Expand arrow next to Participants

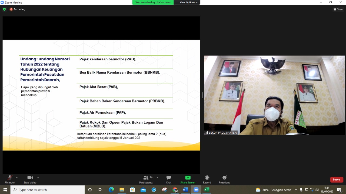(x=157, y=178)
